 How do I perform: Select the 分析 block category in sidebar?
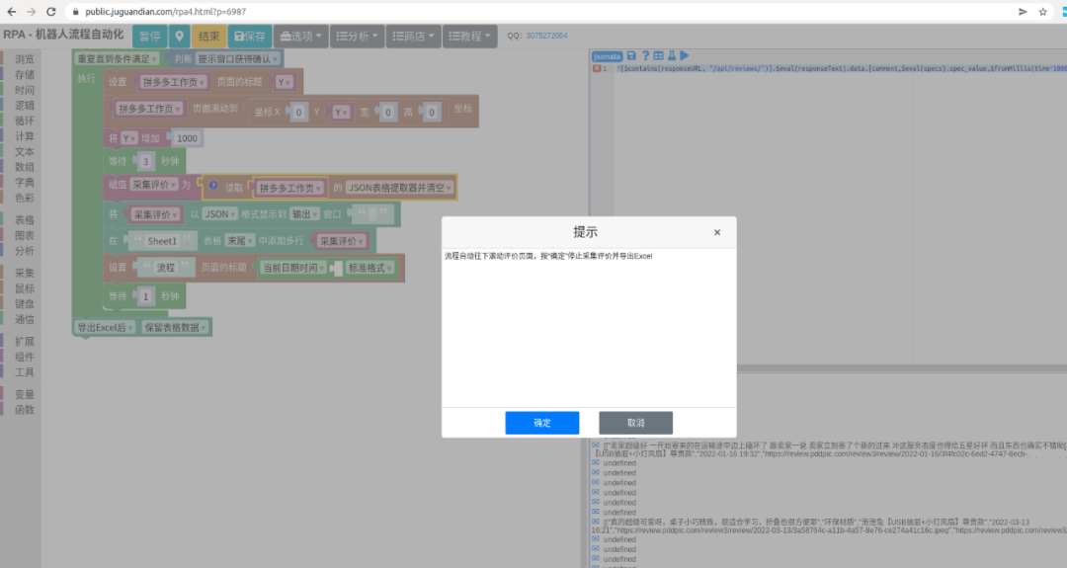[x=25, y=251]
